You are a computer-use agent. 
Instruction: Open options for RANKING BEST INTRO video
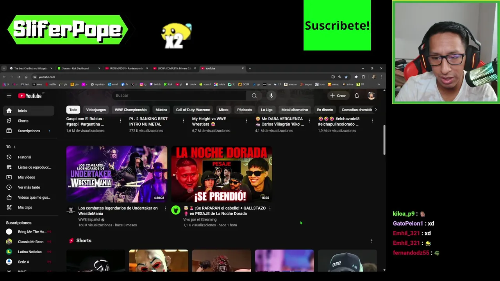pyautogui.click(x=183, y=121)
